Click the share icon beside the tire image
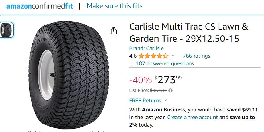The width and height of the screenshot is (264, 132). (x=114, y=31)
